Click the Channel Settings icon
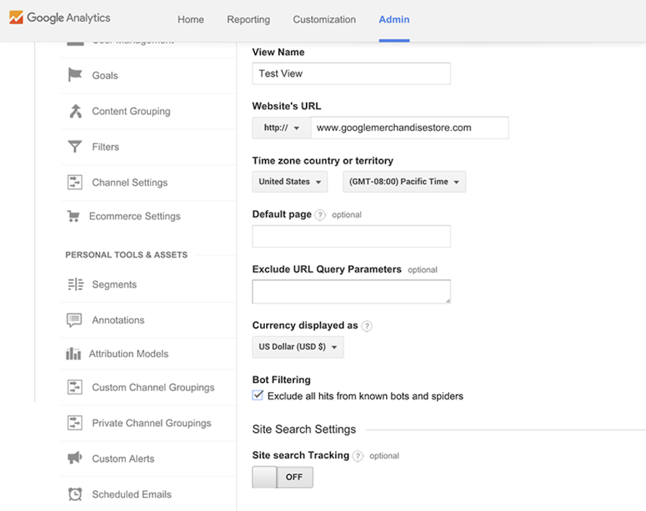The image size is (646, 511). click(74, 182)
